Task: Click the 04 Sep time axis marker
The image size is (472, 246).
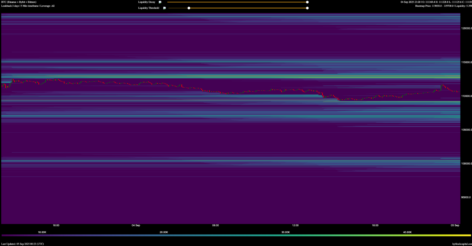Action: [x=136, y=226]
